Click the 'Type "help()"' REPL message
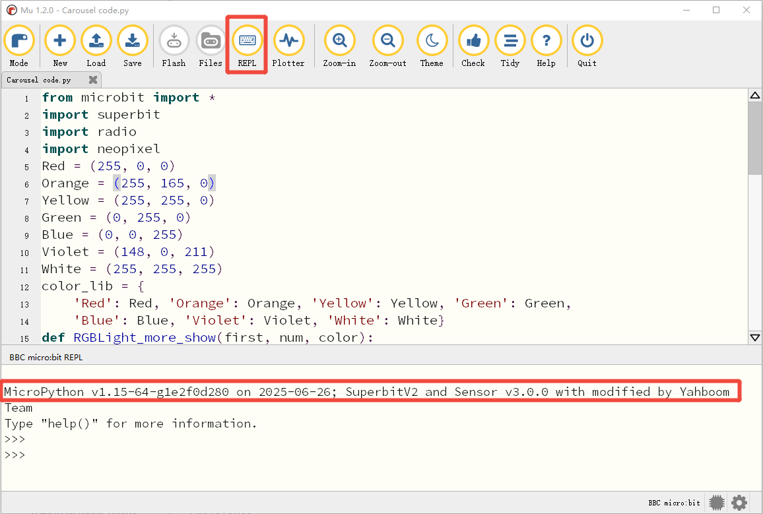The height and width of the screenshot is (514, 763). tap(131, 424)
